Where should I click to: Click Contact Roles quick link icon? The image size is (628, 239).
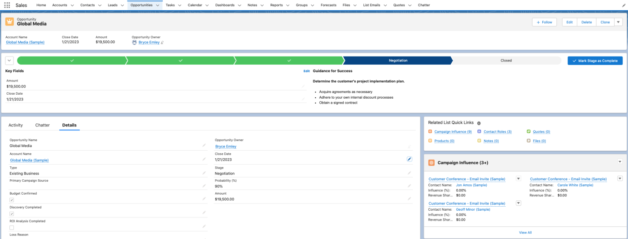479,131
